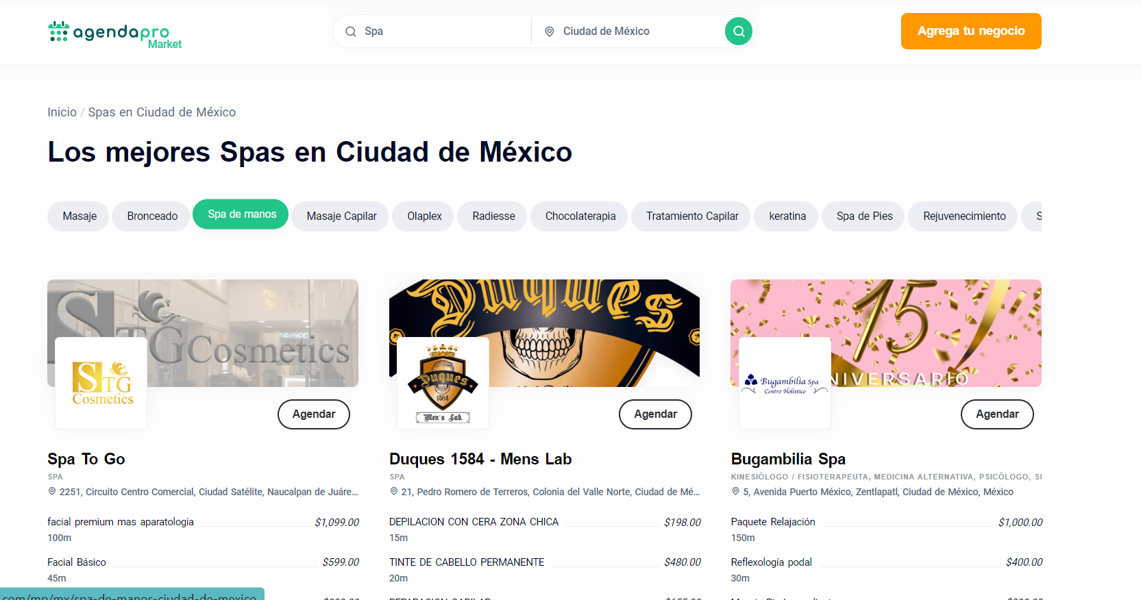Pick the Rejuvenecimiento filter chip
This screenshot has height=600, width=1141.
964,216
